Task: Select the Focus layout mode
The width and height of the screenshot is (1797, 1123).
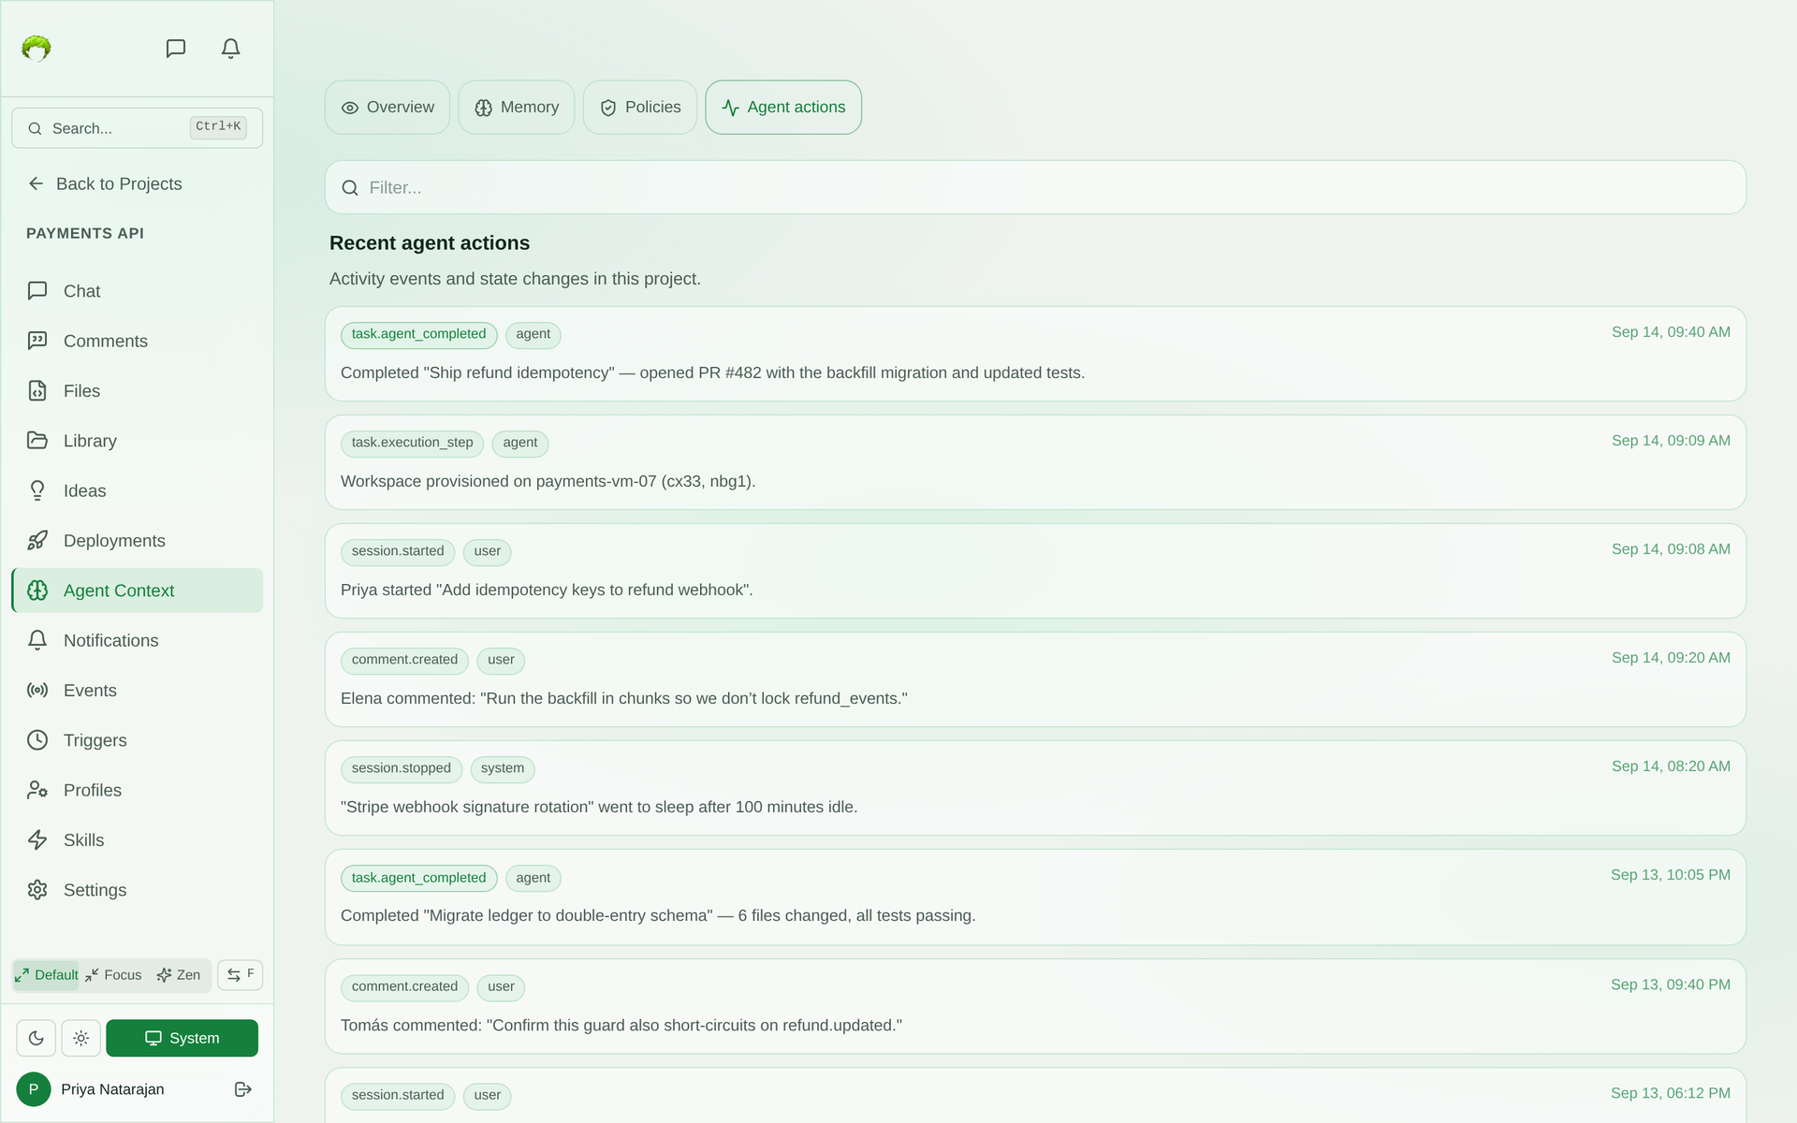Action: tap(113, 975)
